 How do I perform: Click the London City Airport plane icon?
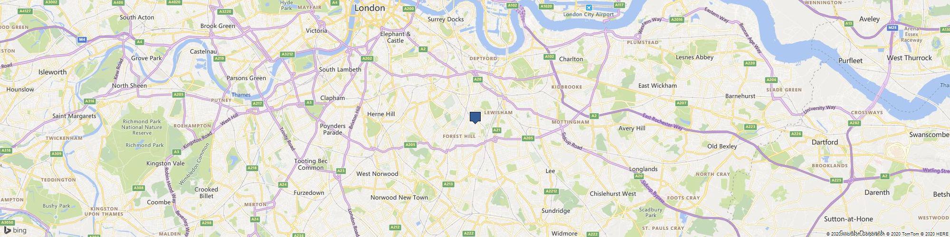[x=589, y=8]
